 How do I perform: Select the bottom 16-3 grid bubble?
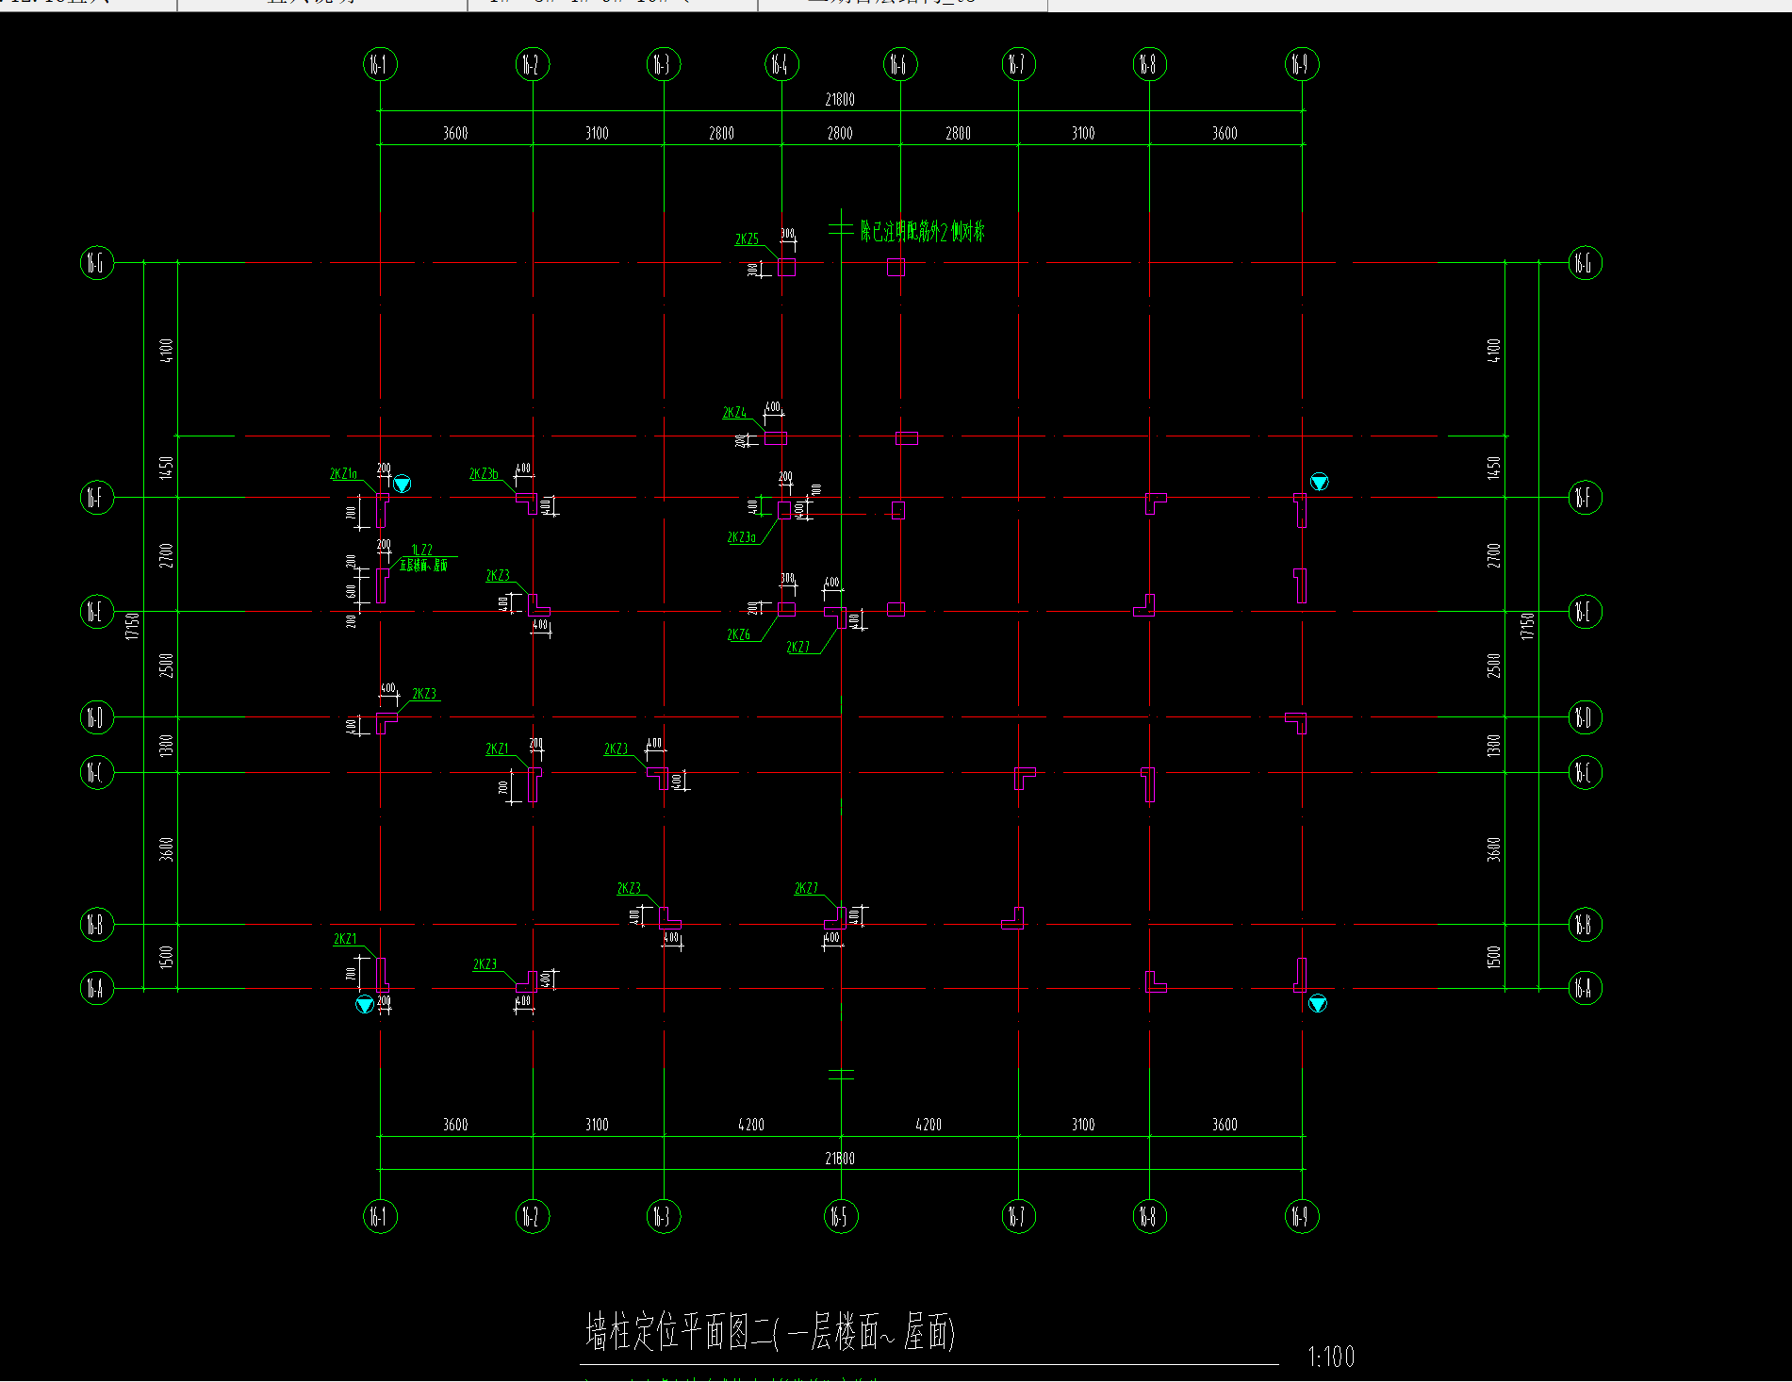click(664, 1216)
